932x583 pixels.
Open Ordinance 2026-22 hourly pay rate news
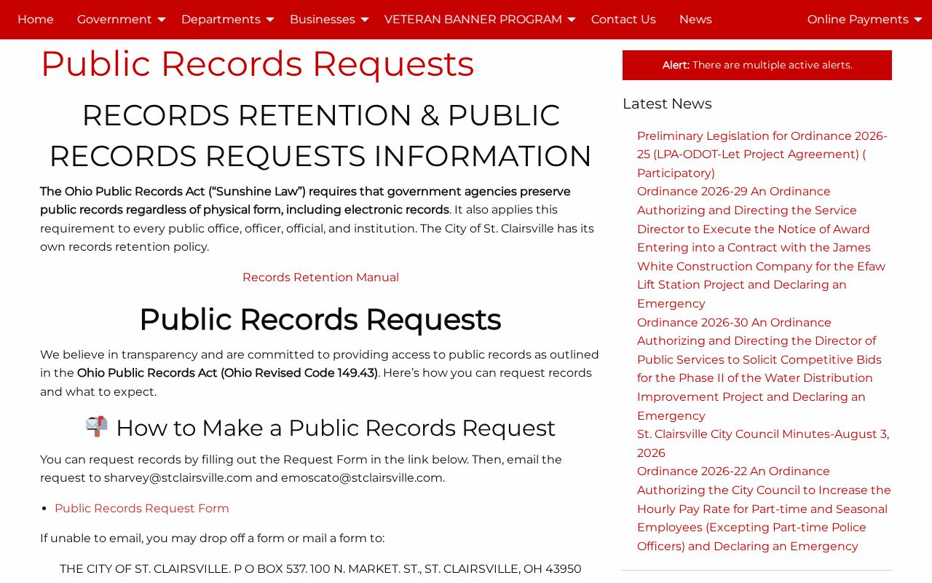point(764,509)
